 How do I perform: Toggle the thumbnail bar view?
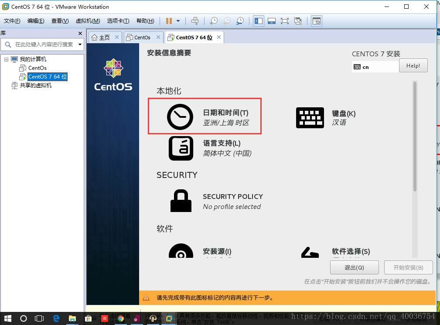[272, 21]
